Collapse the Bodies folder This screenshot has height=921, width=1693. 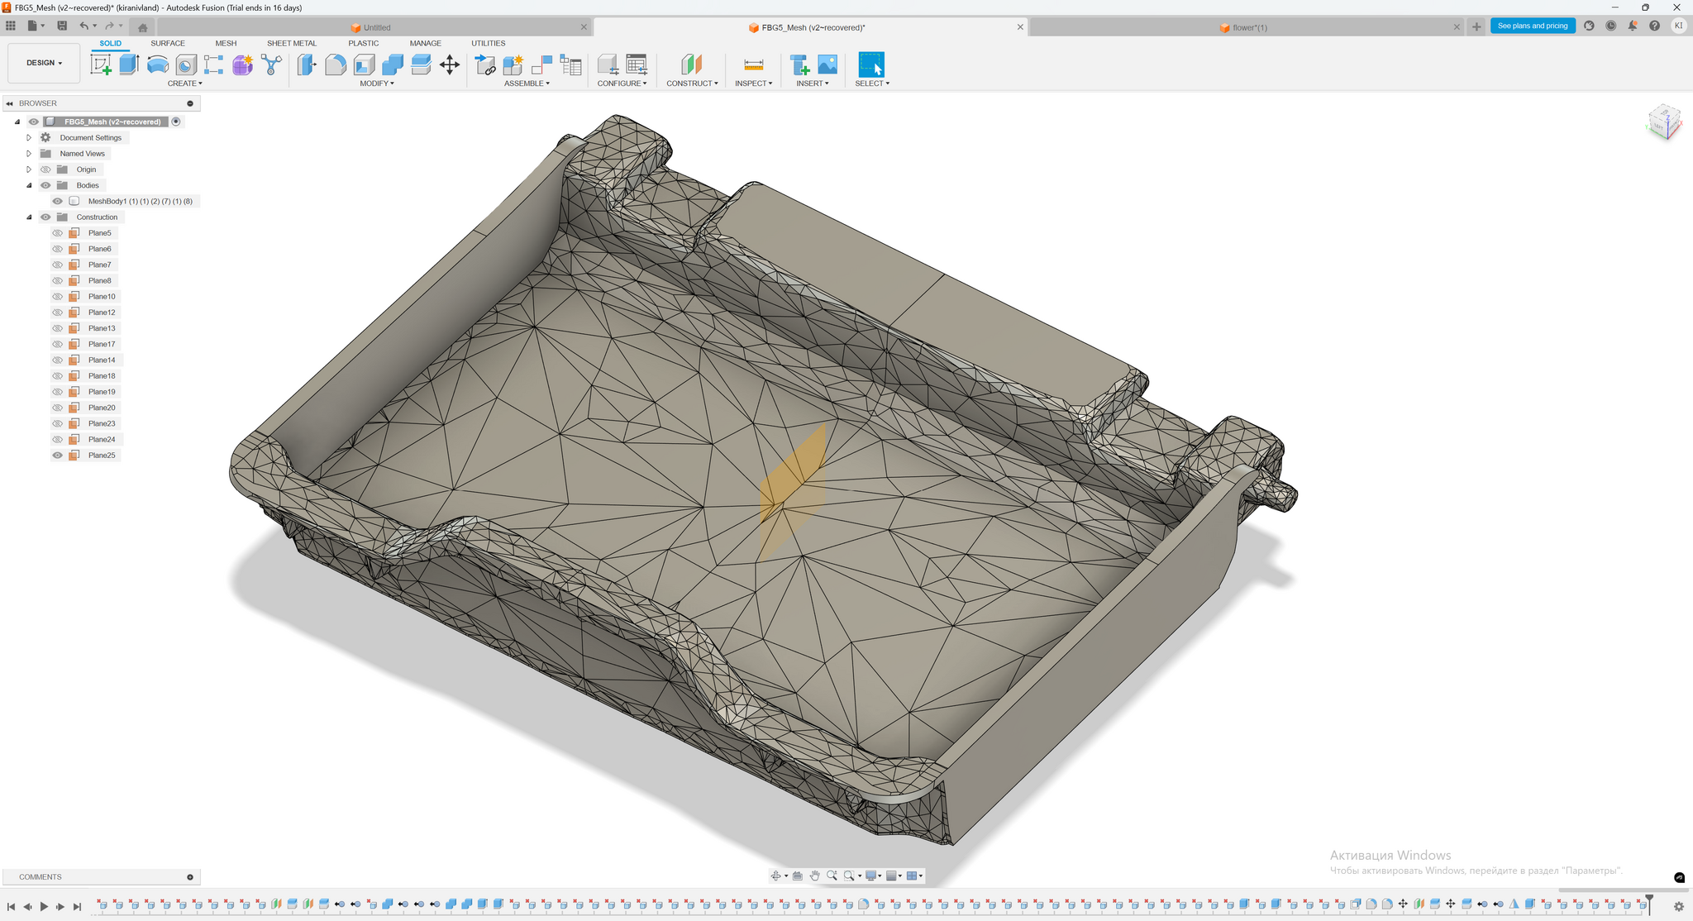(29, 185)
